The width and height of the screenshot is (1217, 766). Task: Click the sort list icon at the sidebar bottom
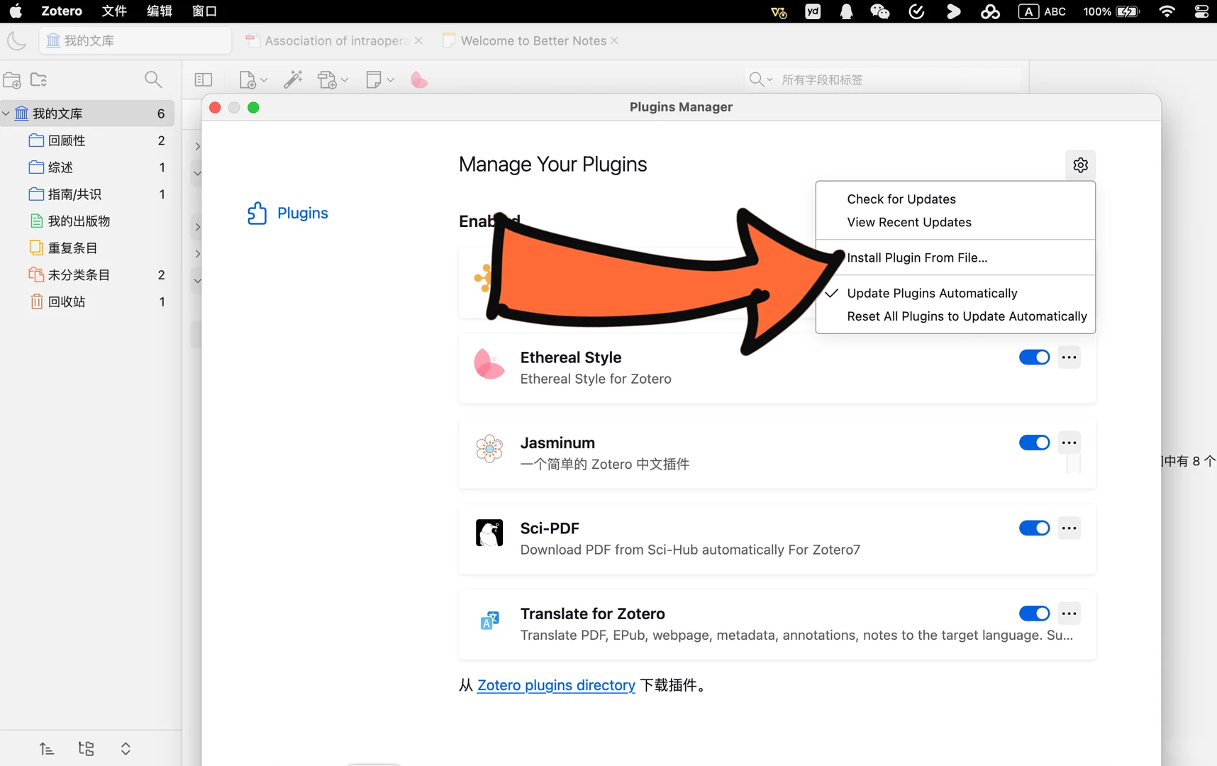[47, 749]
